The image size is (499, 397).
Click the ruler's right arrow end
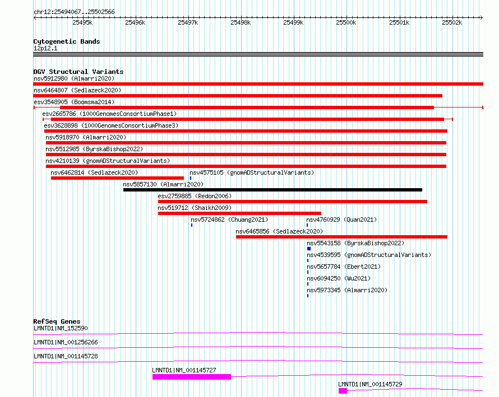482,18
